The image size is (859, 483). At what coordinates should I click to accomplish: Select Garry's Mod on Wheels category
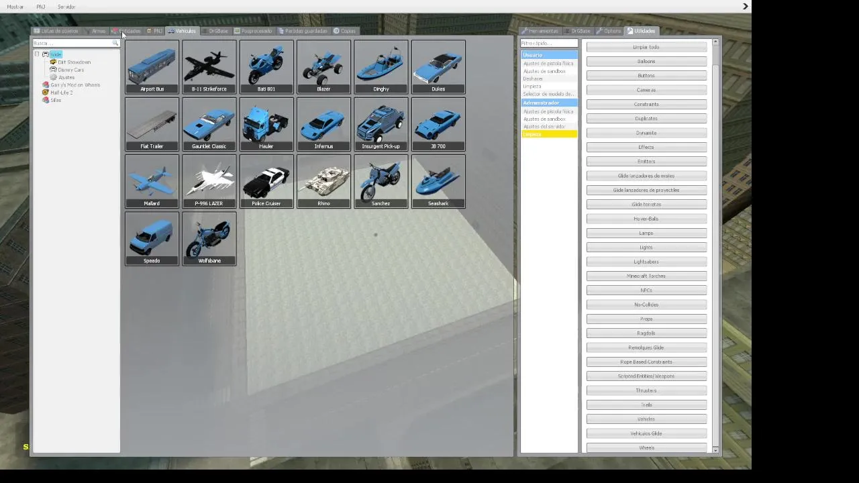[x=75, y=85]
